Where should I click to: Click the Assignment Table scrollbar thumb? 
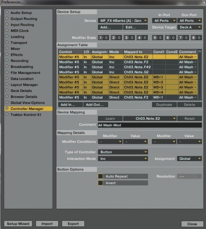[x=200, y=52]
